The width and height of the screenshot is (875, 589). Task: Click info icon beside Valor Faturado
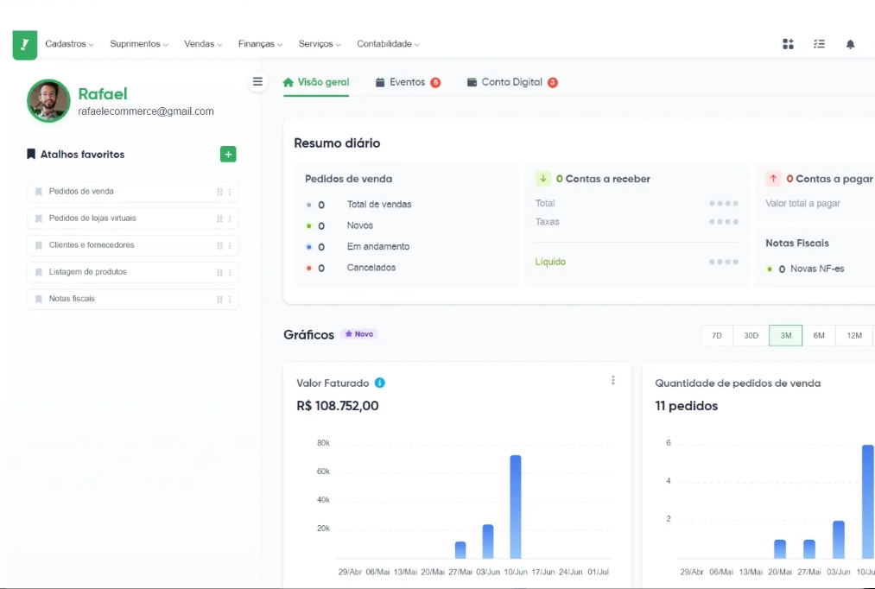[379, 383]
